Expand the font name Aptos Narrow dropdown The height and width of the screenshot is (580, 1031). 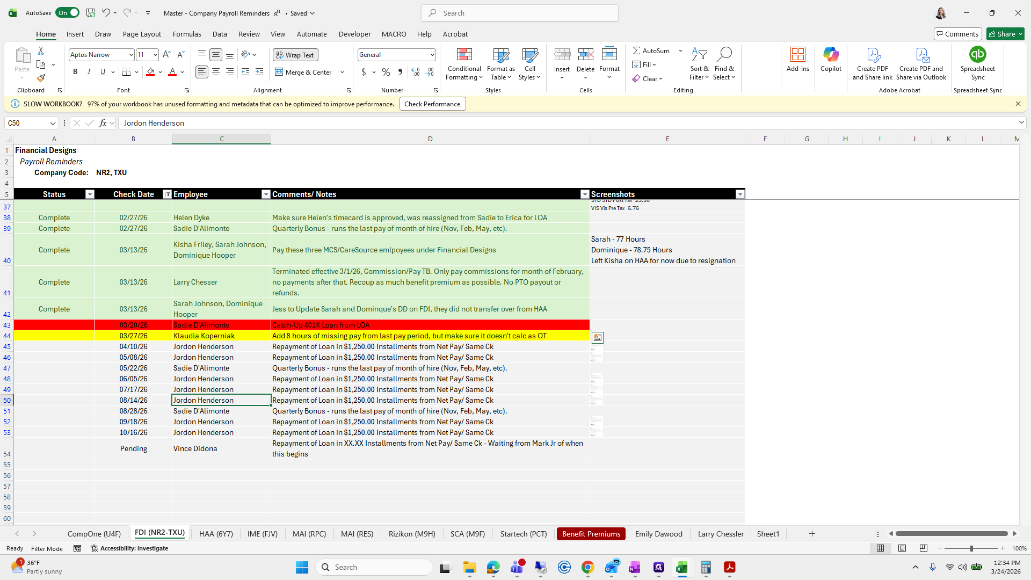coord(130,55)
